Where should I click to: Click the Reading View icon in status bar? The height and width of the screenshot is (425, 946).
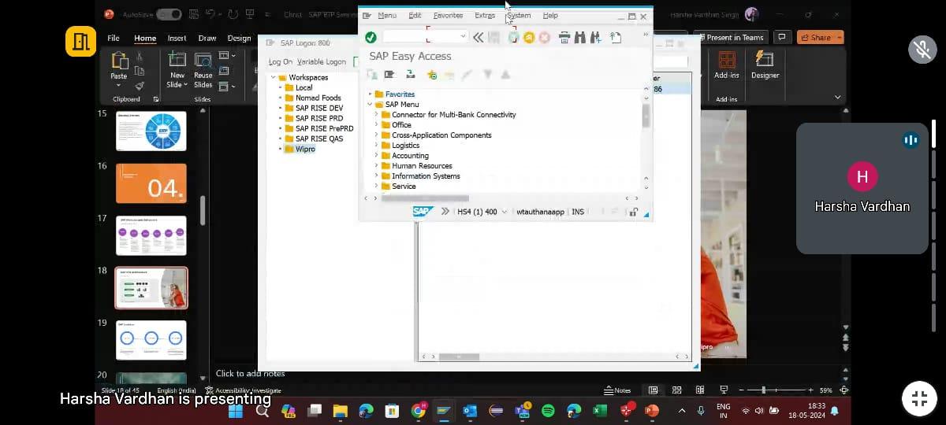click(700, 390)
